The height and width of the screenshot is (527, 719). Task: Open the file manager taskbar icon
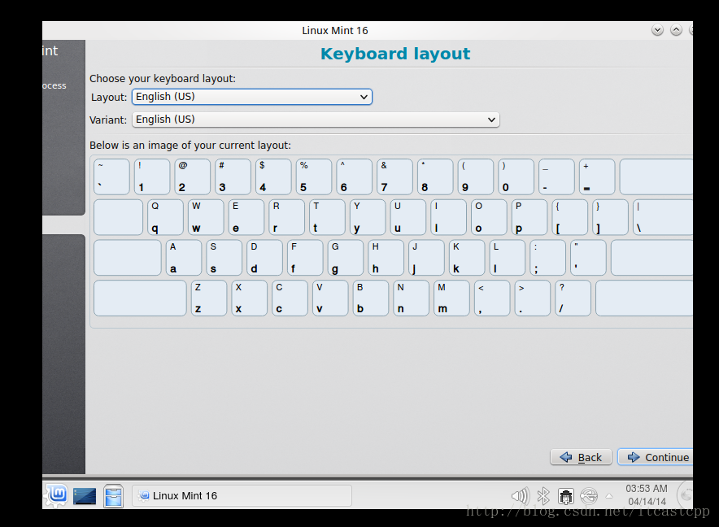(113, 496)
